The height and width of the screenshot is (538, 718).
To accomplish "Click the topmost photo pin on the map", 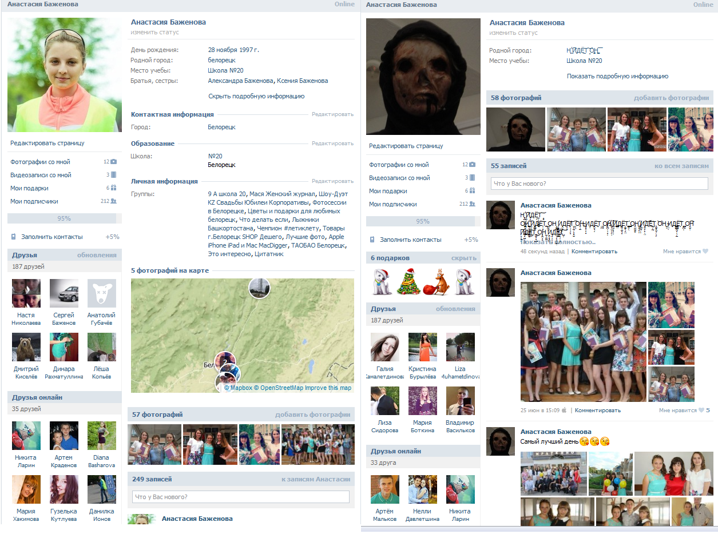I will coord(259,287).
